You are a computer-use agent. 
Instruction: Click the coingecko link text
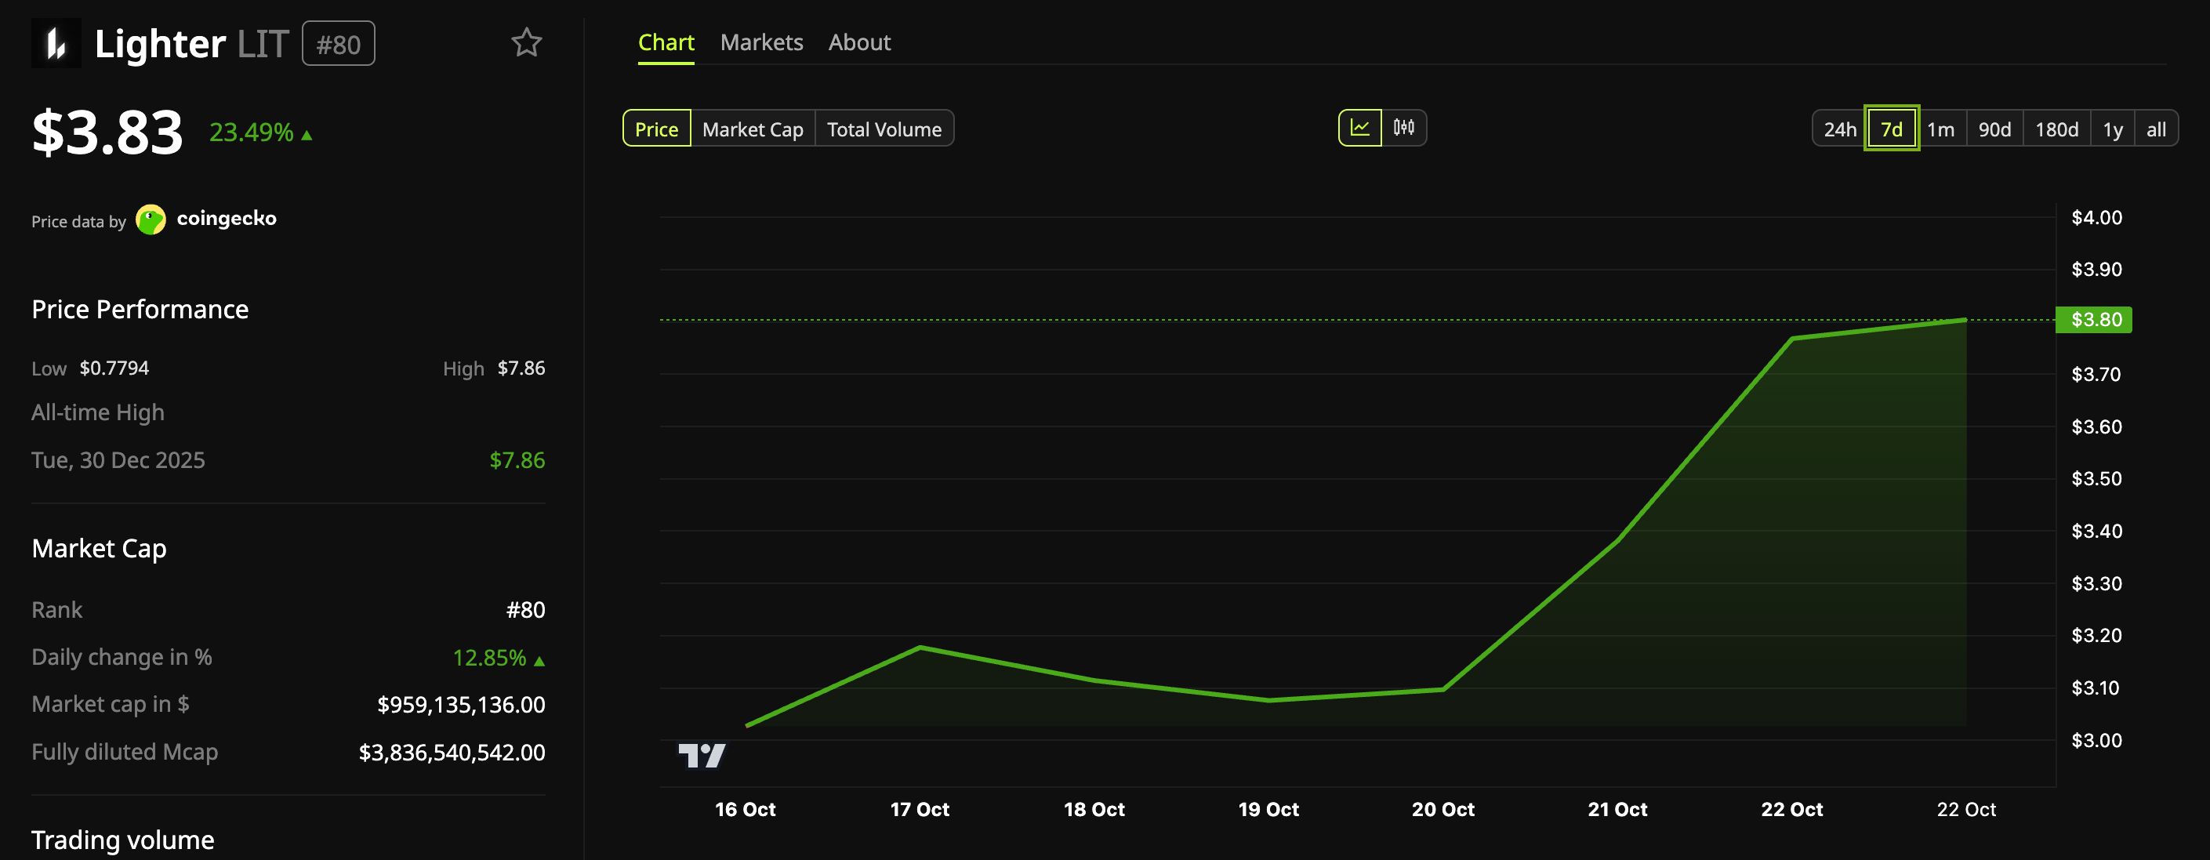[227, 218]
